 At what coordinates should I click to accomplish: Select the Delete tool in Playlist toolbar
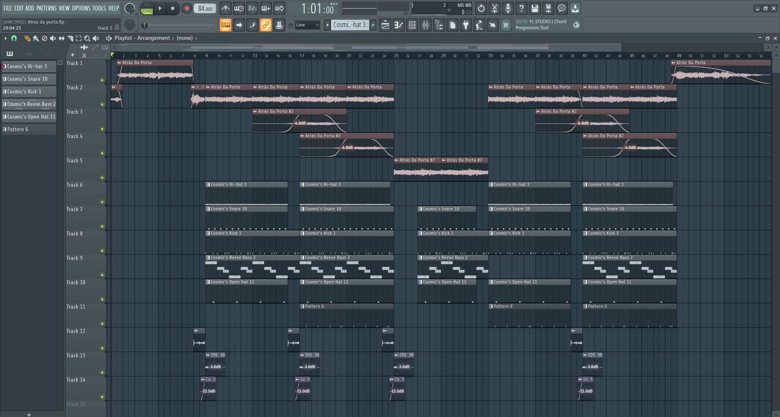click(44, 38)
